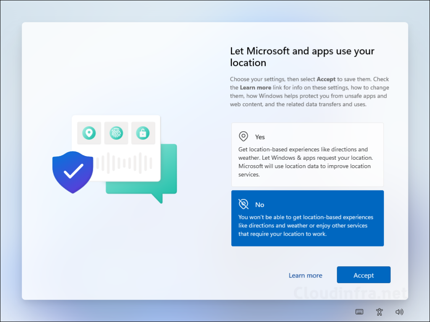Click the "You won't be able to" description text

click(x=305, y=226)
